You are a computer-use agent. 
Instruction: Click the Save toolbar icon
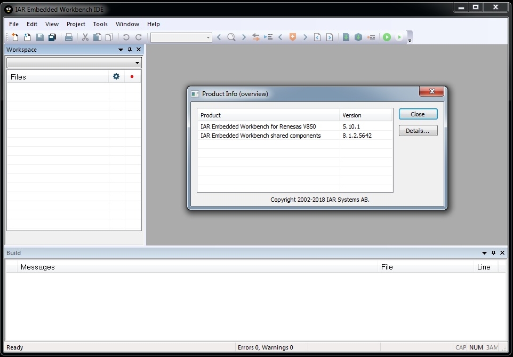39,37
